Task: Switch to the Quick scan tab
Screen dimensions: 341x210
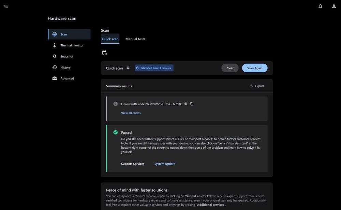Action: 110,39
